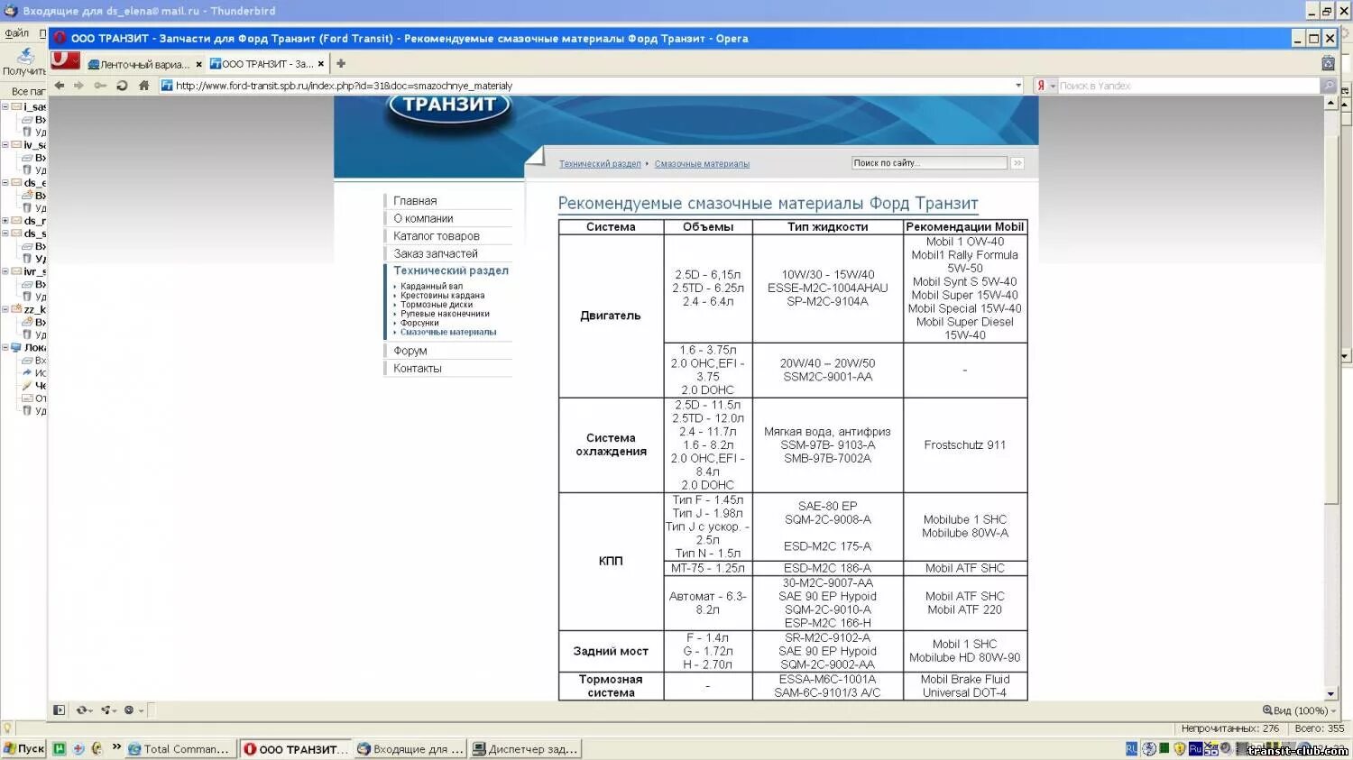Image resolution: width=1353 pixels, height=760 pixels.
Task: Open Форум menu item
Action: coord(410,351)
